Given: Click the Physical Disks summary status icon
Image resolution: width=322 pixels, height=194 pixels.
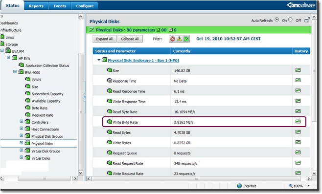Looking at the screenshot, I should (x=92, y=30).
